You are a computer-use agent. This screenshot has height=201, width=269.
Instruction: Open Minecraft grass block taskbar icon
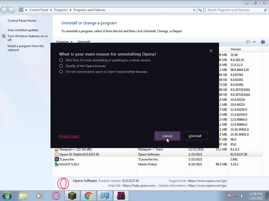[72, 196]
